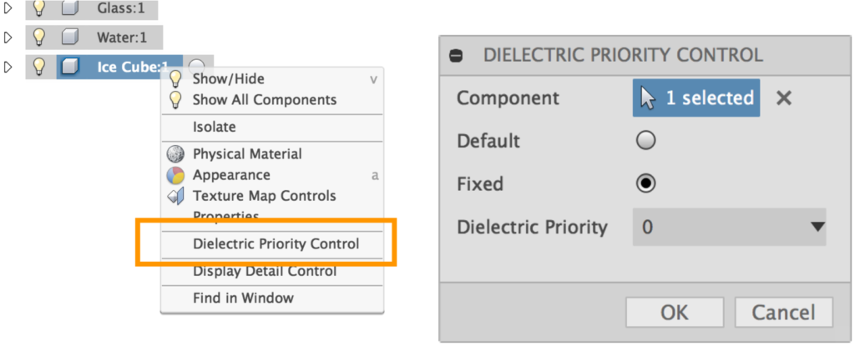
Task: Click the Ice Cube:1 component cube icon
Action: (x=71, y=67)
